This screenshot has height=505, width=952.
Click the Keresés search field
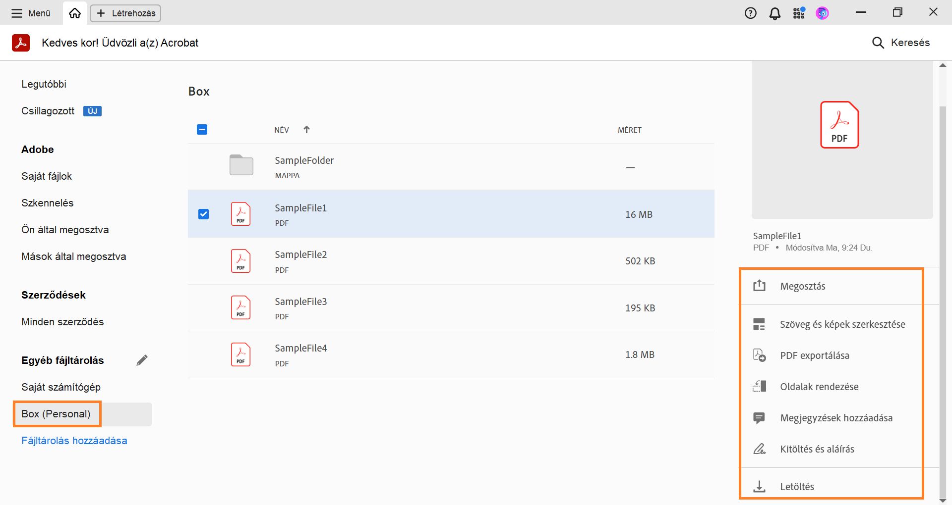pyautogui.click(x=901, y=43)
